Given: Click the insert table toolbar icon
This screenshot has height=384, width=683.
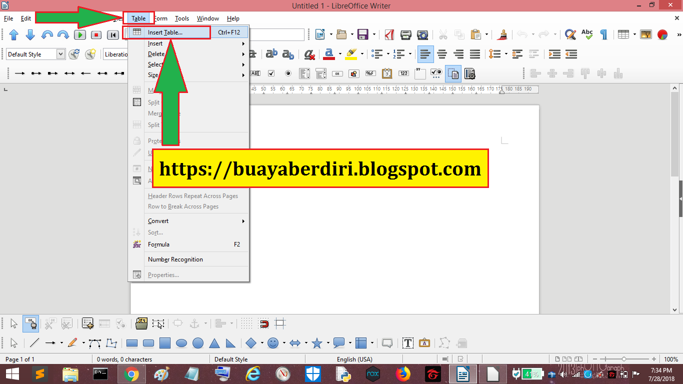Looking at the screenshot, I should [x=623, y=34].
